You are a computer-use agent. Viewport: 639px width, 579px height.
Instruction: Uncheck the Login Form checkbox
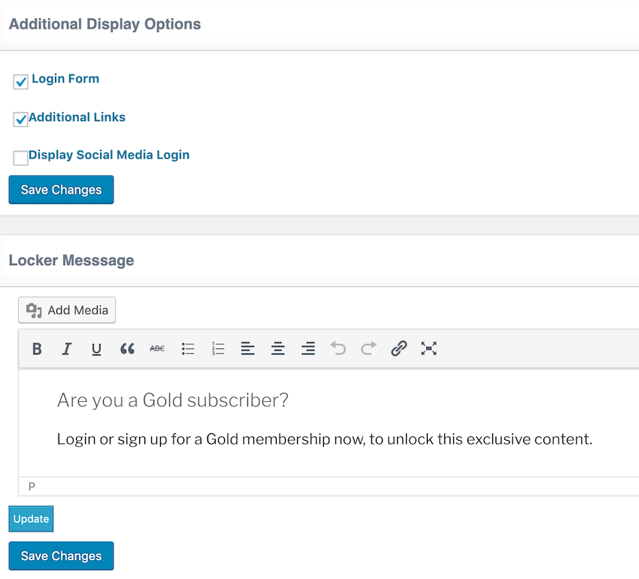pyautogui.click(x=21, y=81)
